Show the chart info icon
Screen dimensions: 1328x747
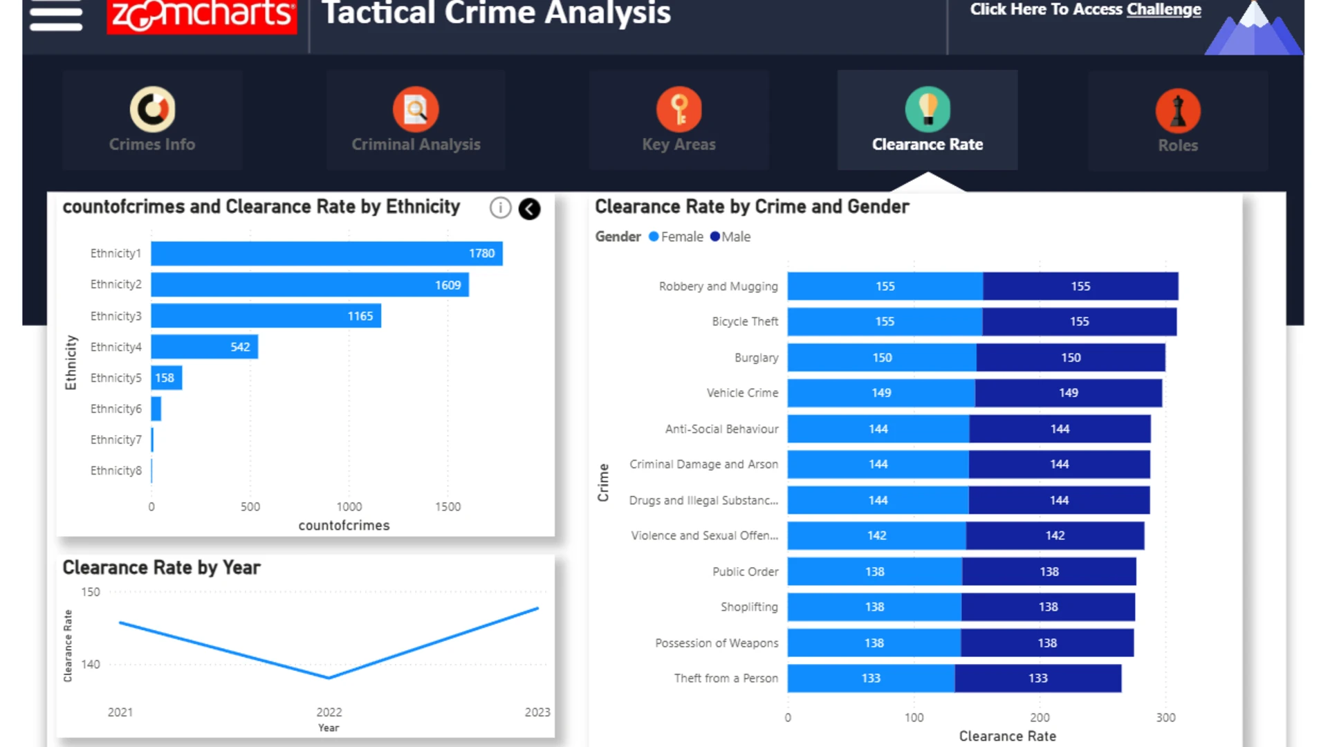coord(500,207)
